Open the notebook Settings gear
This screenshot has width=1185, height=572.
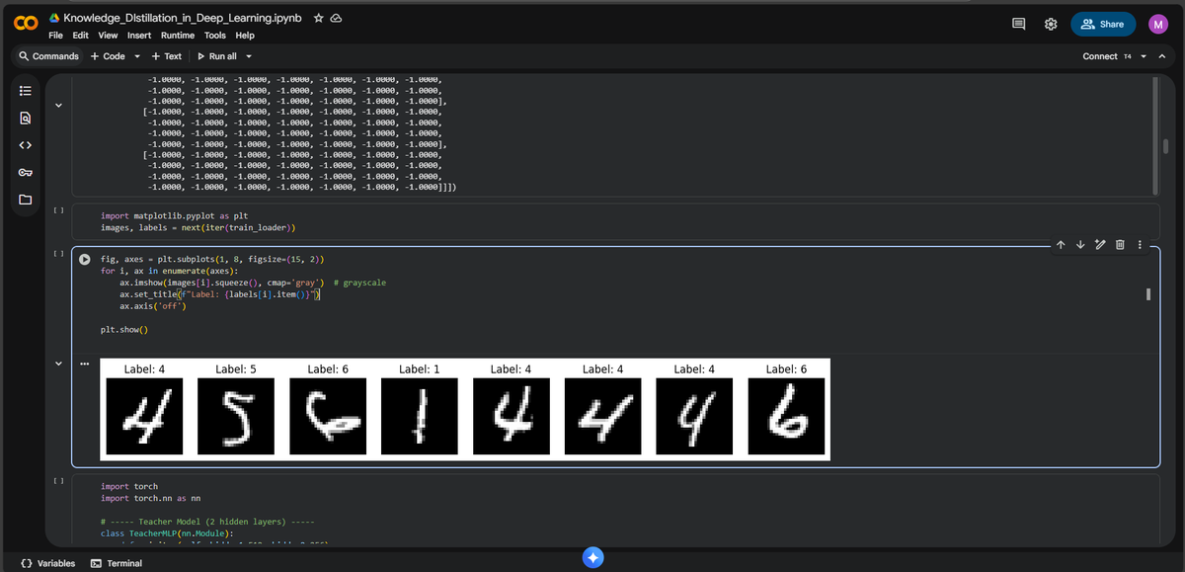[1050, 23]
